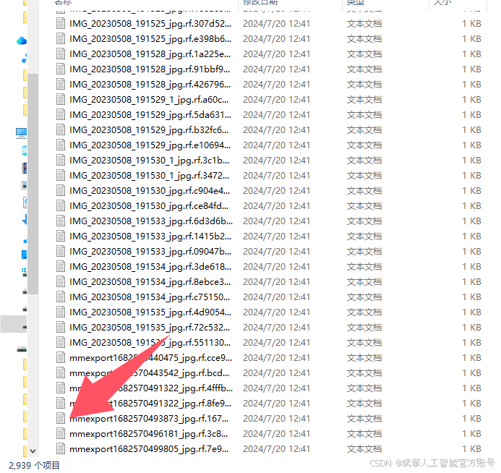This screenshot has width=501, height=473.
Task: Click 1 KB size of IMG_20230508_191533_jpg.rf.09047b row
Action: 472,252
